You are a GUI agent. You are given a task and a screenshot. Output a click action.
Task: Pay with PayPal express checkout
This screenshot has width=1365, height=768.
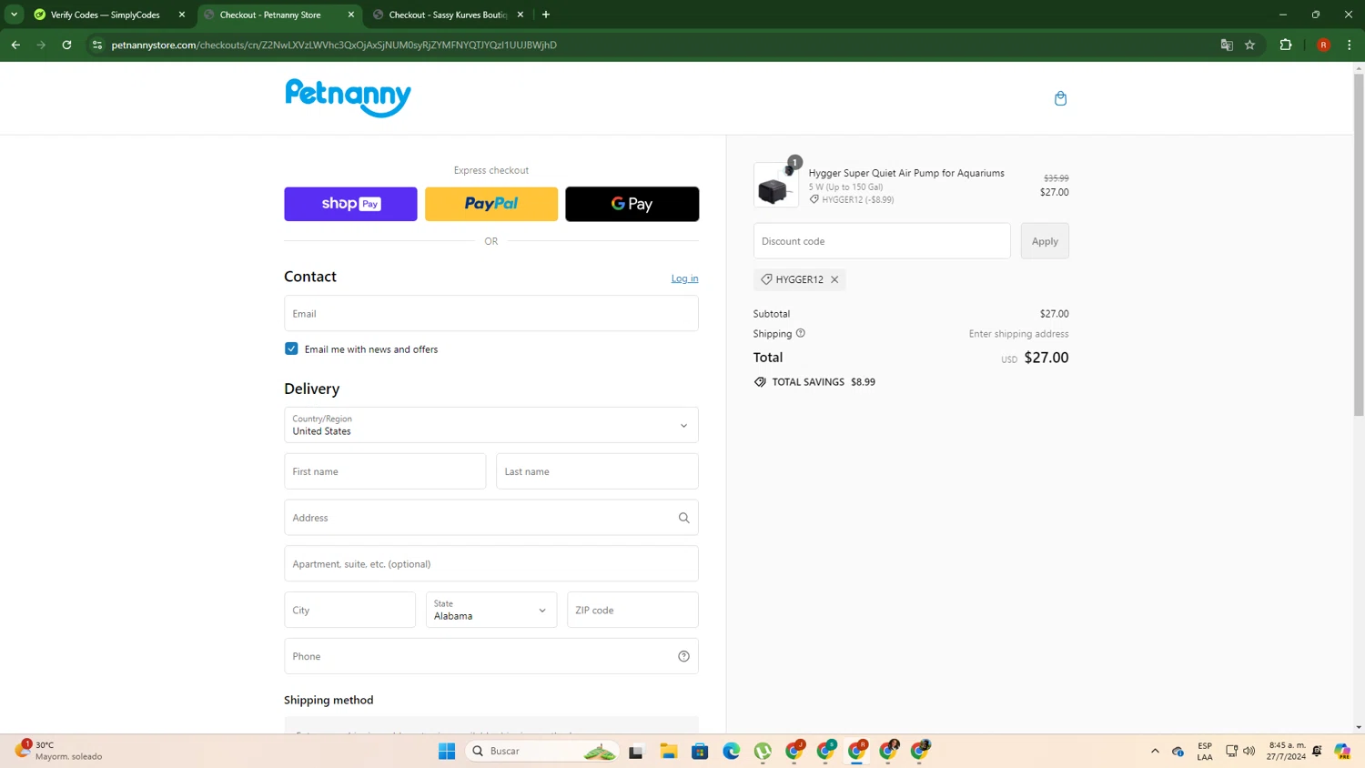[491, 204]
